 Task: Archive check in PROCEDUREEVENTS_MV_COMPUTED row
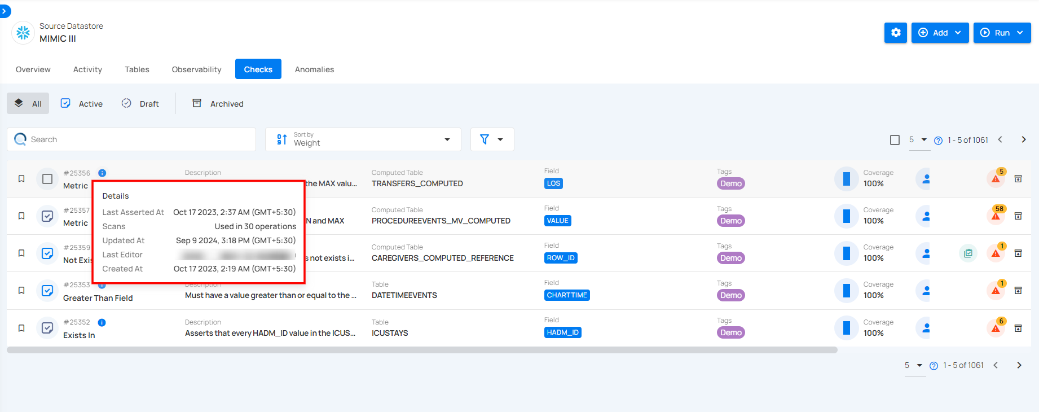[1018, 216]
